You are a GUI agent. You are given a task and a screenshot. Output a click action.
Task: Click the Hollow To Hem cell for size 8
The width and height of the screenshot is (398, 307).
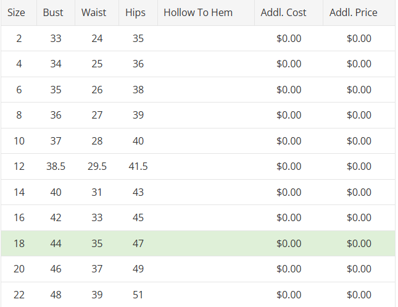(x=205, y=115)
